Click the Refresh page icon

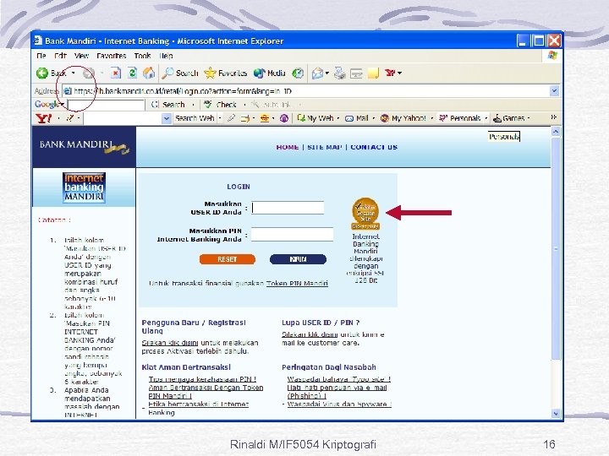coord(132,73)
